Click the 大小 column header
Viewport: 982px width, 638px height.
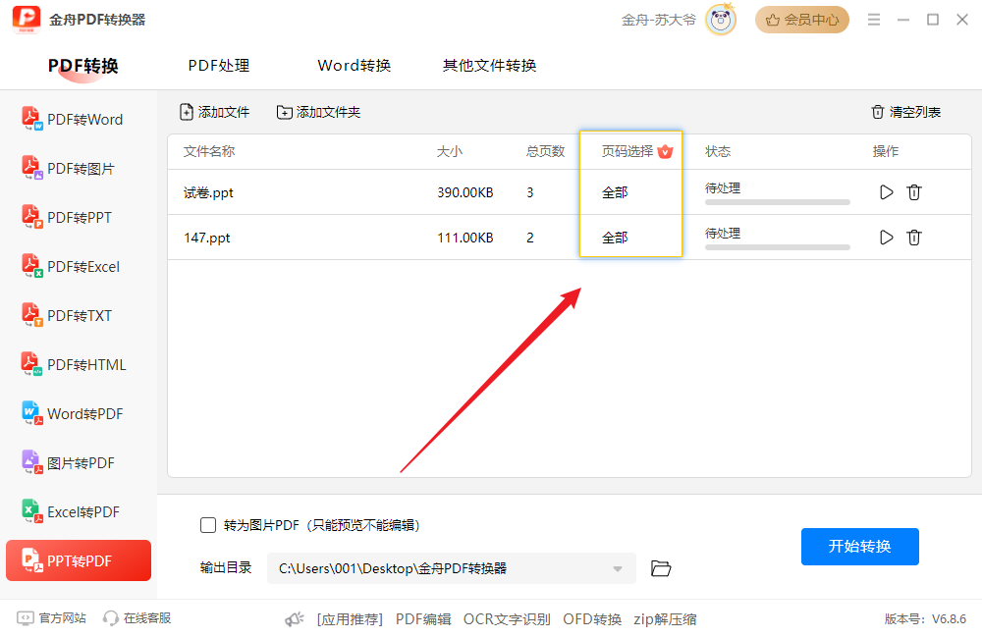click(x=450, y=151)
